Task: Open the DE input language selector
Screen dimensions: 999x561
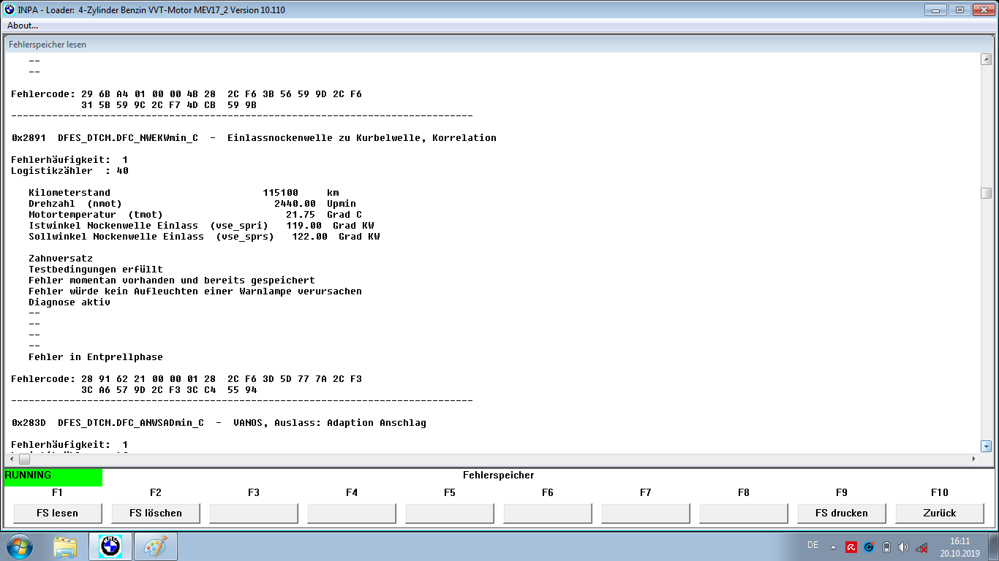Action: (x=813, y=545)
